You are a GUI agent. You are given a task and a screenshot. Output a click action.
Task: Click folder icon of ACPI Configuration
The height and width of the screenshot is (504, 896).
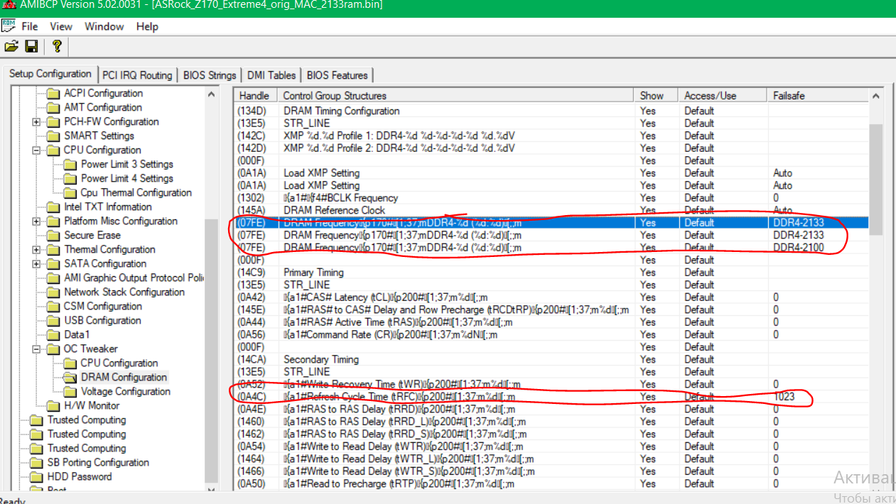(54, 93)
